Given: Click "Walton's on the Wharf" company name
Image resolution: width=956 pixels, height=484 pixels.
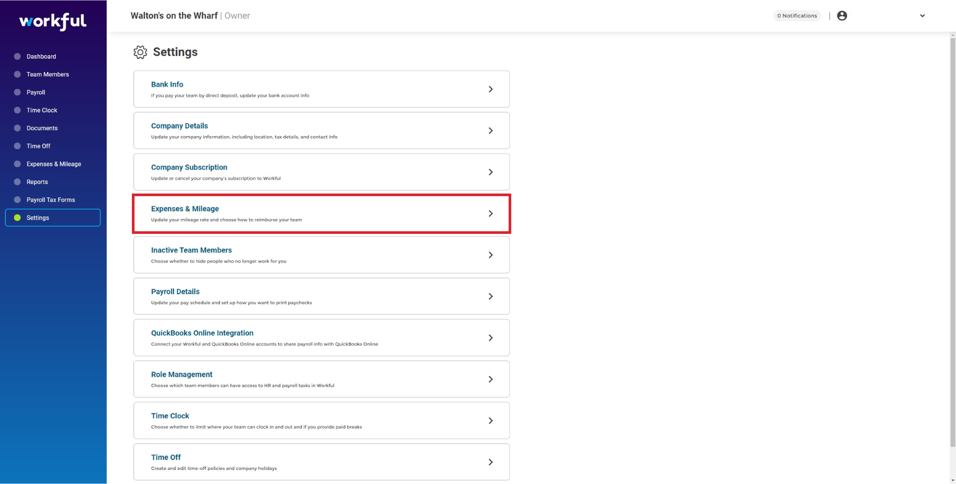Looking at the screenshot, I should 174,16.
